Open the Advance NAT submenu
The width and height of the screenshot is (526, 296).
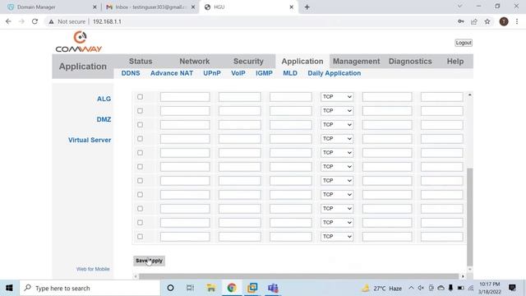click(172, 73)
